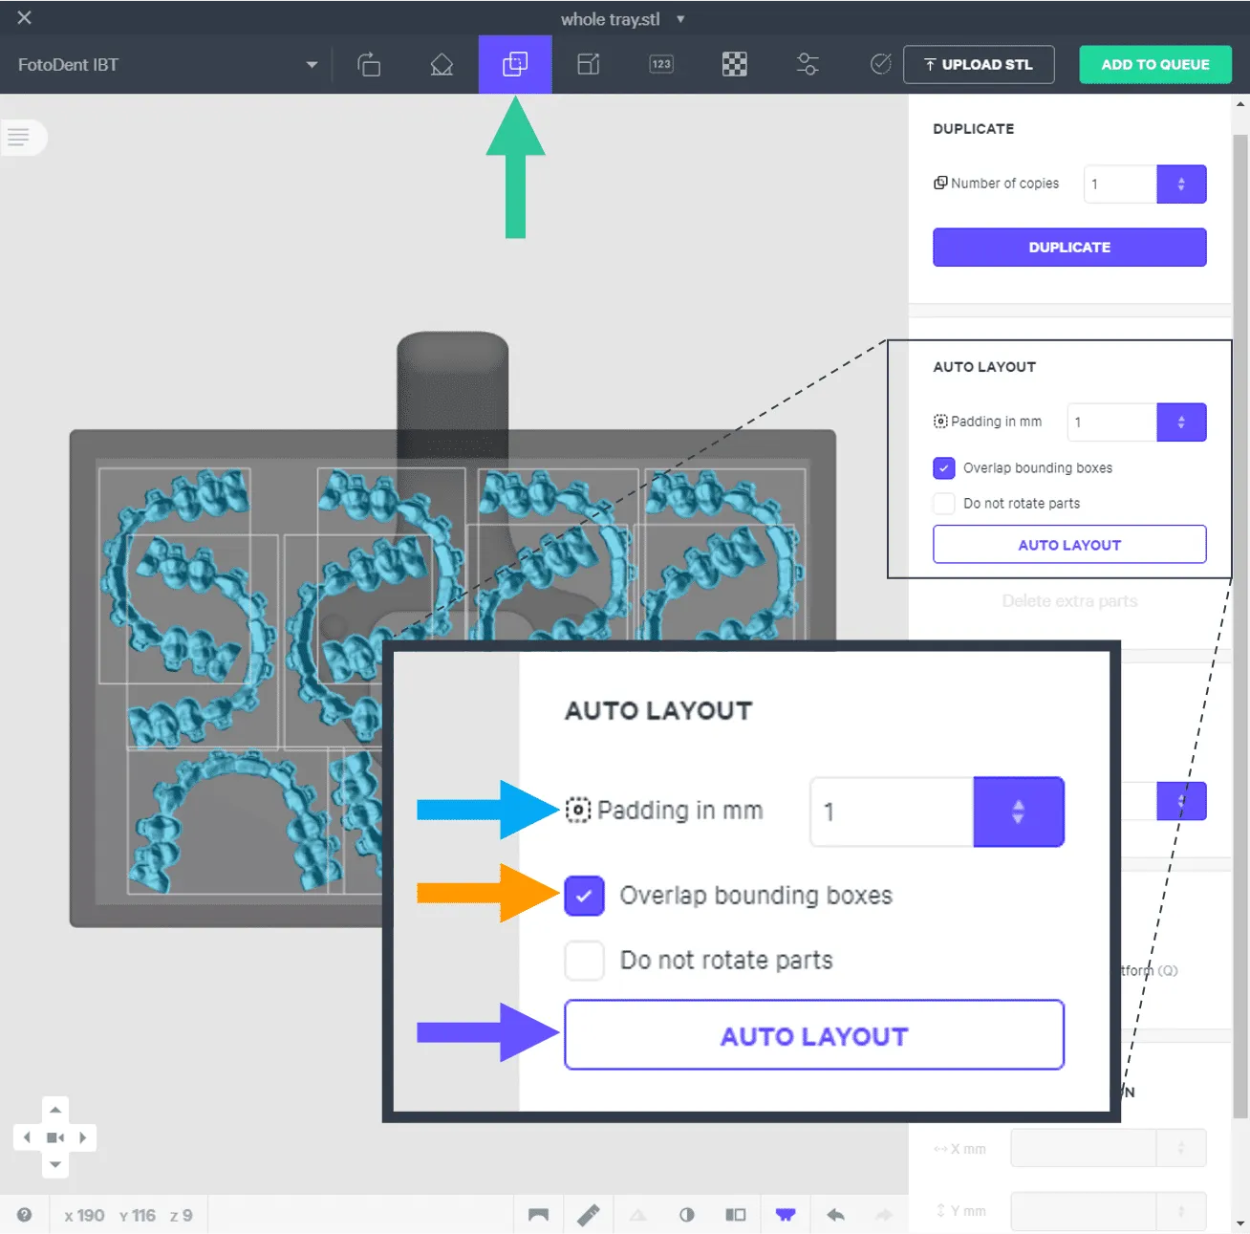
Task: Click the help question mark icon
Action: (x=25, y=1215)
